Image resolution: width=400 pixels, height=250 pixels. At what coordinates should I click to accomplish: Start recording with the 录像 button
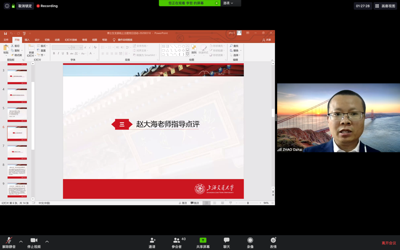250,240
